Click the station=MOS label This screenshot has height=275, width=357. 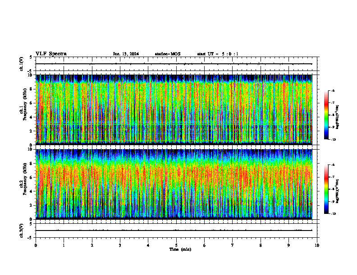tap(168, 54)
